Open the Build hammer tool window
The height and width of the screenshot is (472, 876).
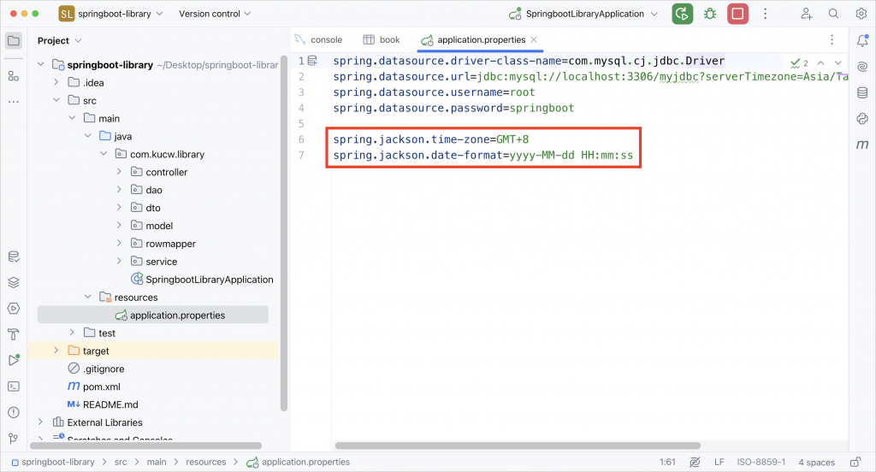[14, 334]
